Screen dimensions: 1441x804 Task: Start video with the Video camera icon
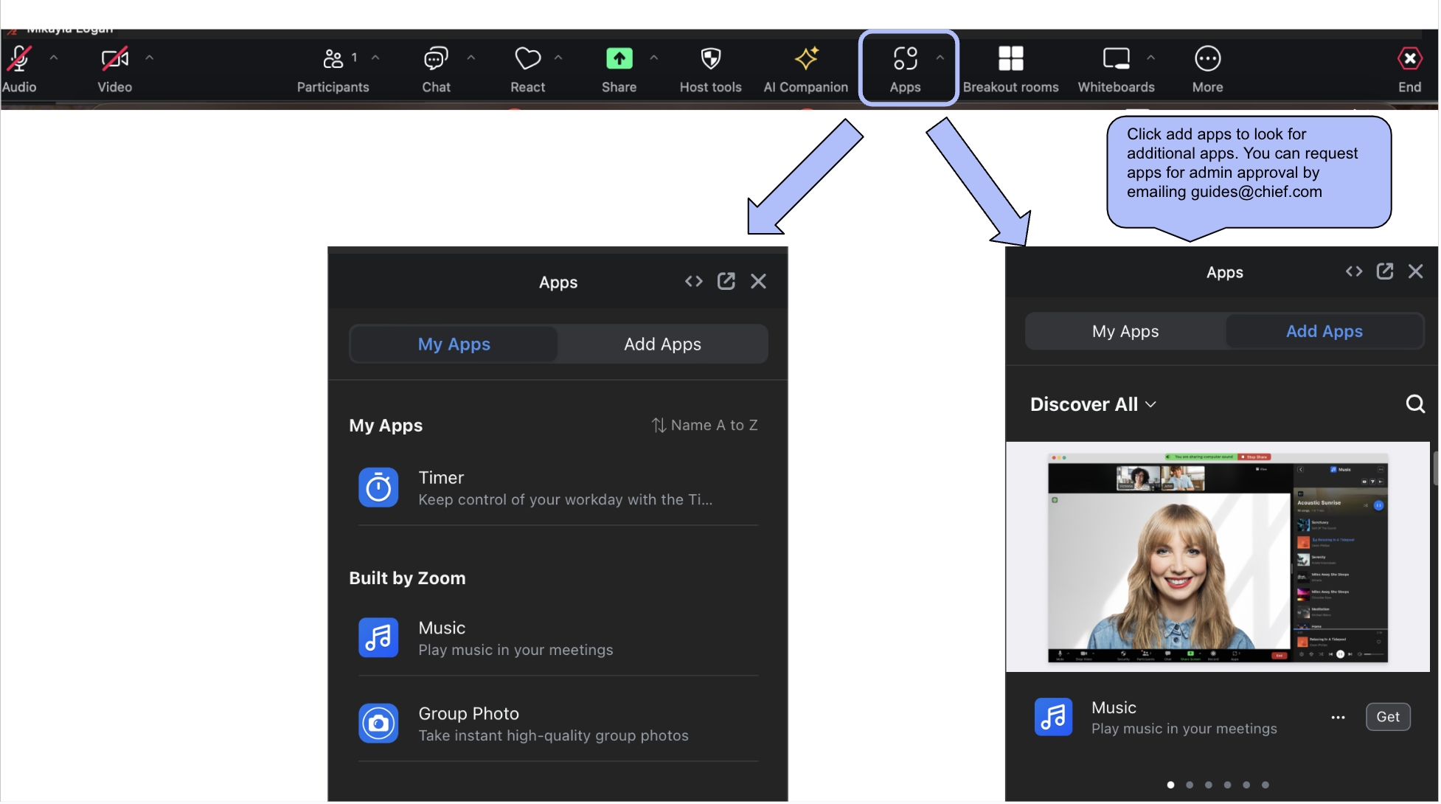pos(114,59)
